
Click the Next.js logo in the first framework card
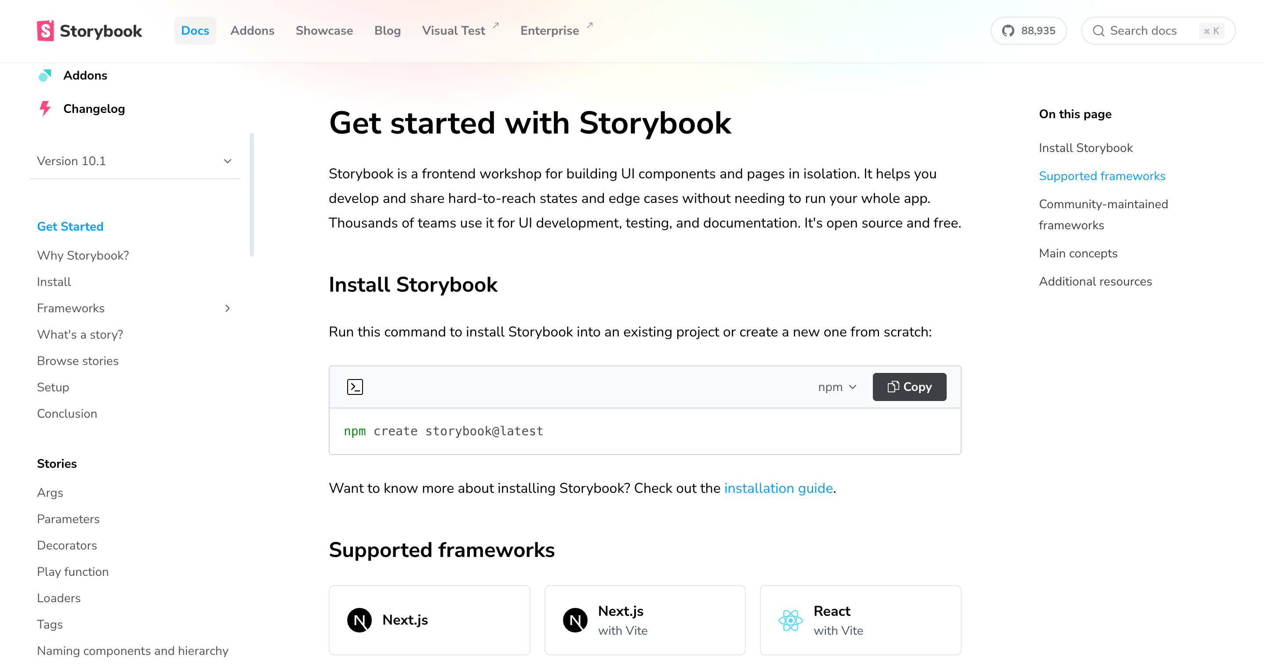click(360, 619)
